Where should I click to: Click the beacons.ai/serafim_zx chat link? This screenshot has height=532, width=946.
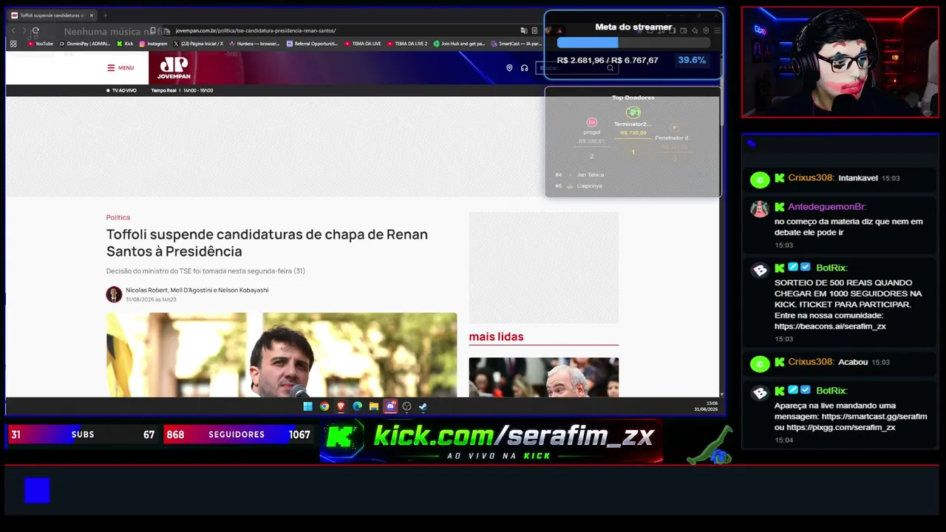830,326
